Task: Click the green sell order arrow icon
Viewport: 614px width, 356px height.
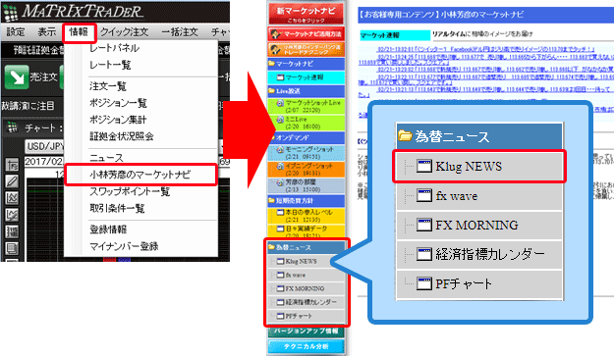Action: 17,76
